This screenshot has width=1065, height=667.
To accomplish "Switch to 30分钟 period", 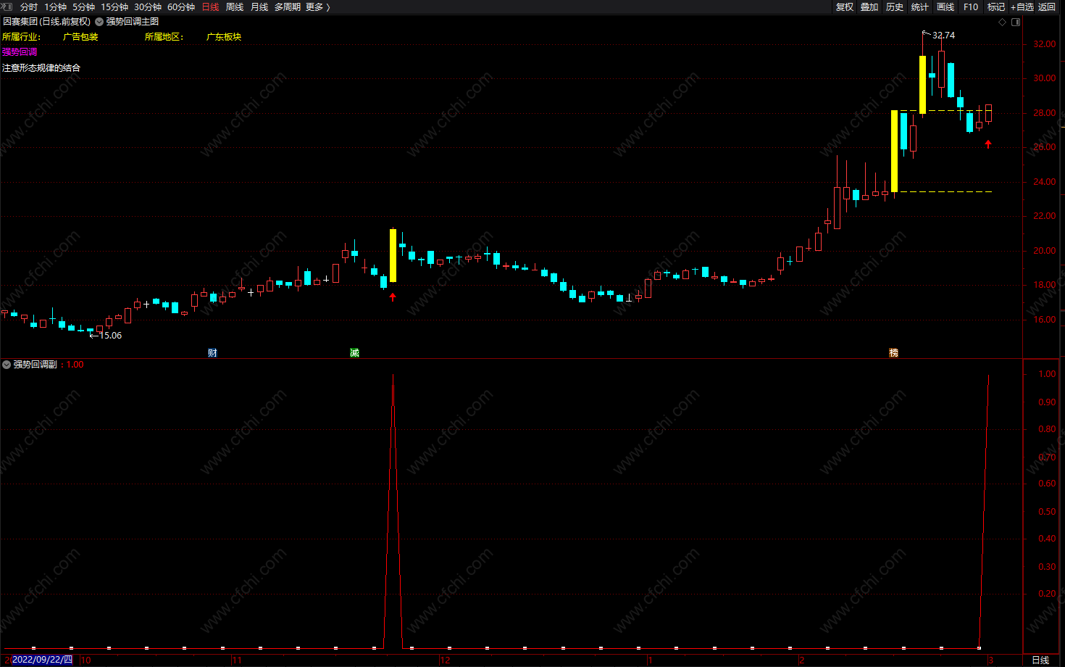I will pos(148,7).
